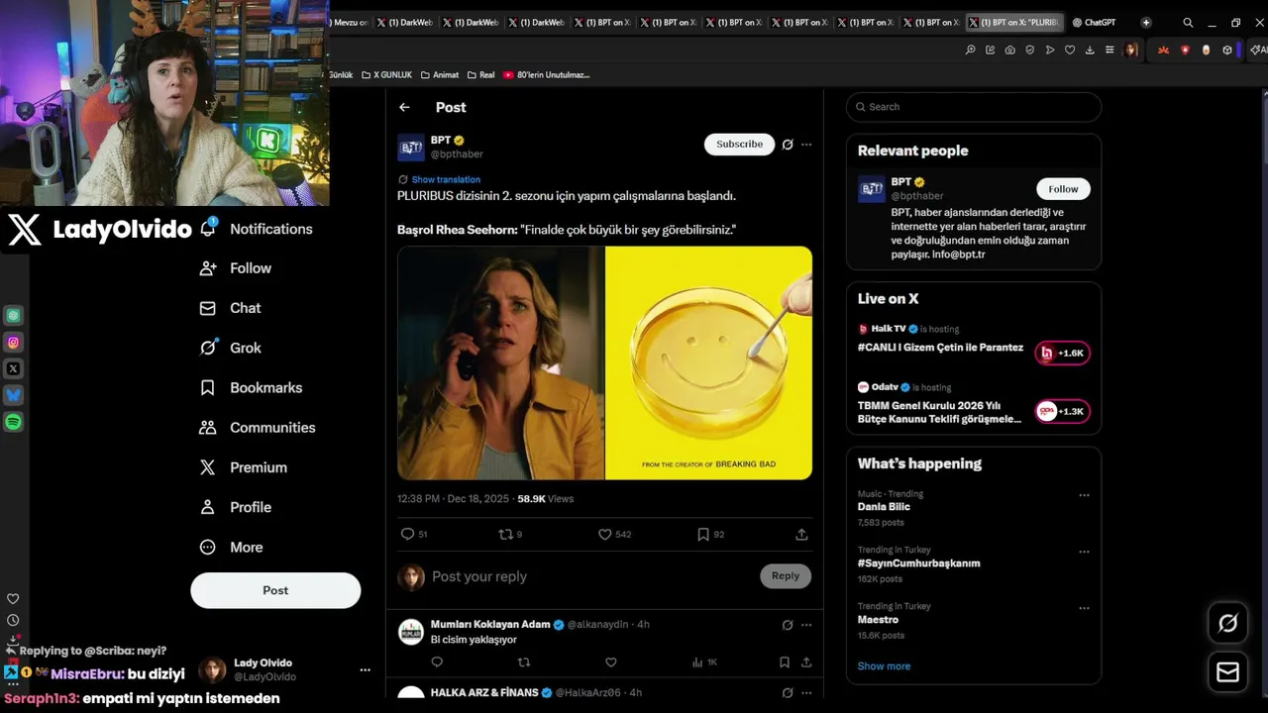The height and width of the screenshot is (713, 1268).
Task: Open Premium in sidebar
Action: coord(243,467)
